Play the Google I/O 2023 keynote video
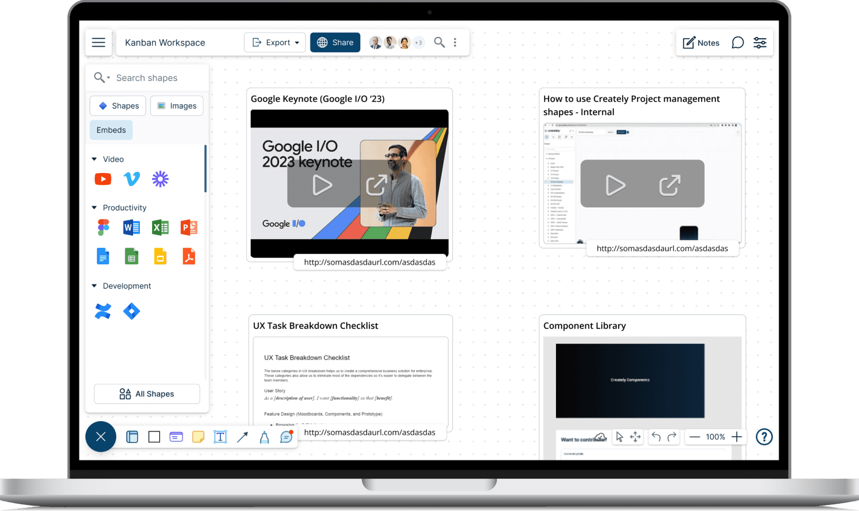859x511 pixels. click(x=322, y=185)
